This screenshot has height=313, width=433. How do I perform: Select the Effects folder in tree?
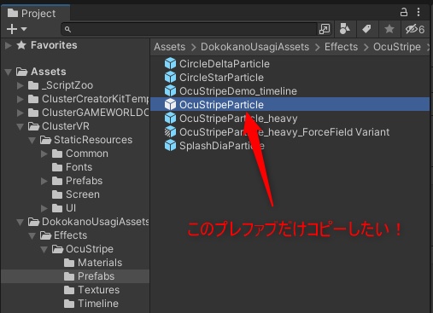[75, 235]
